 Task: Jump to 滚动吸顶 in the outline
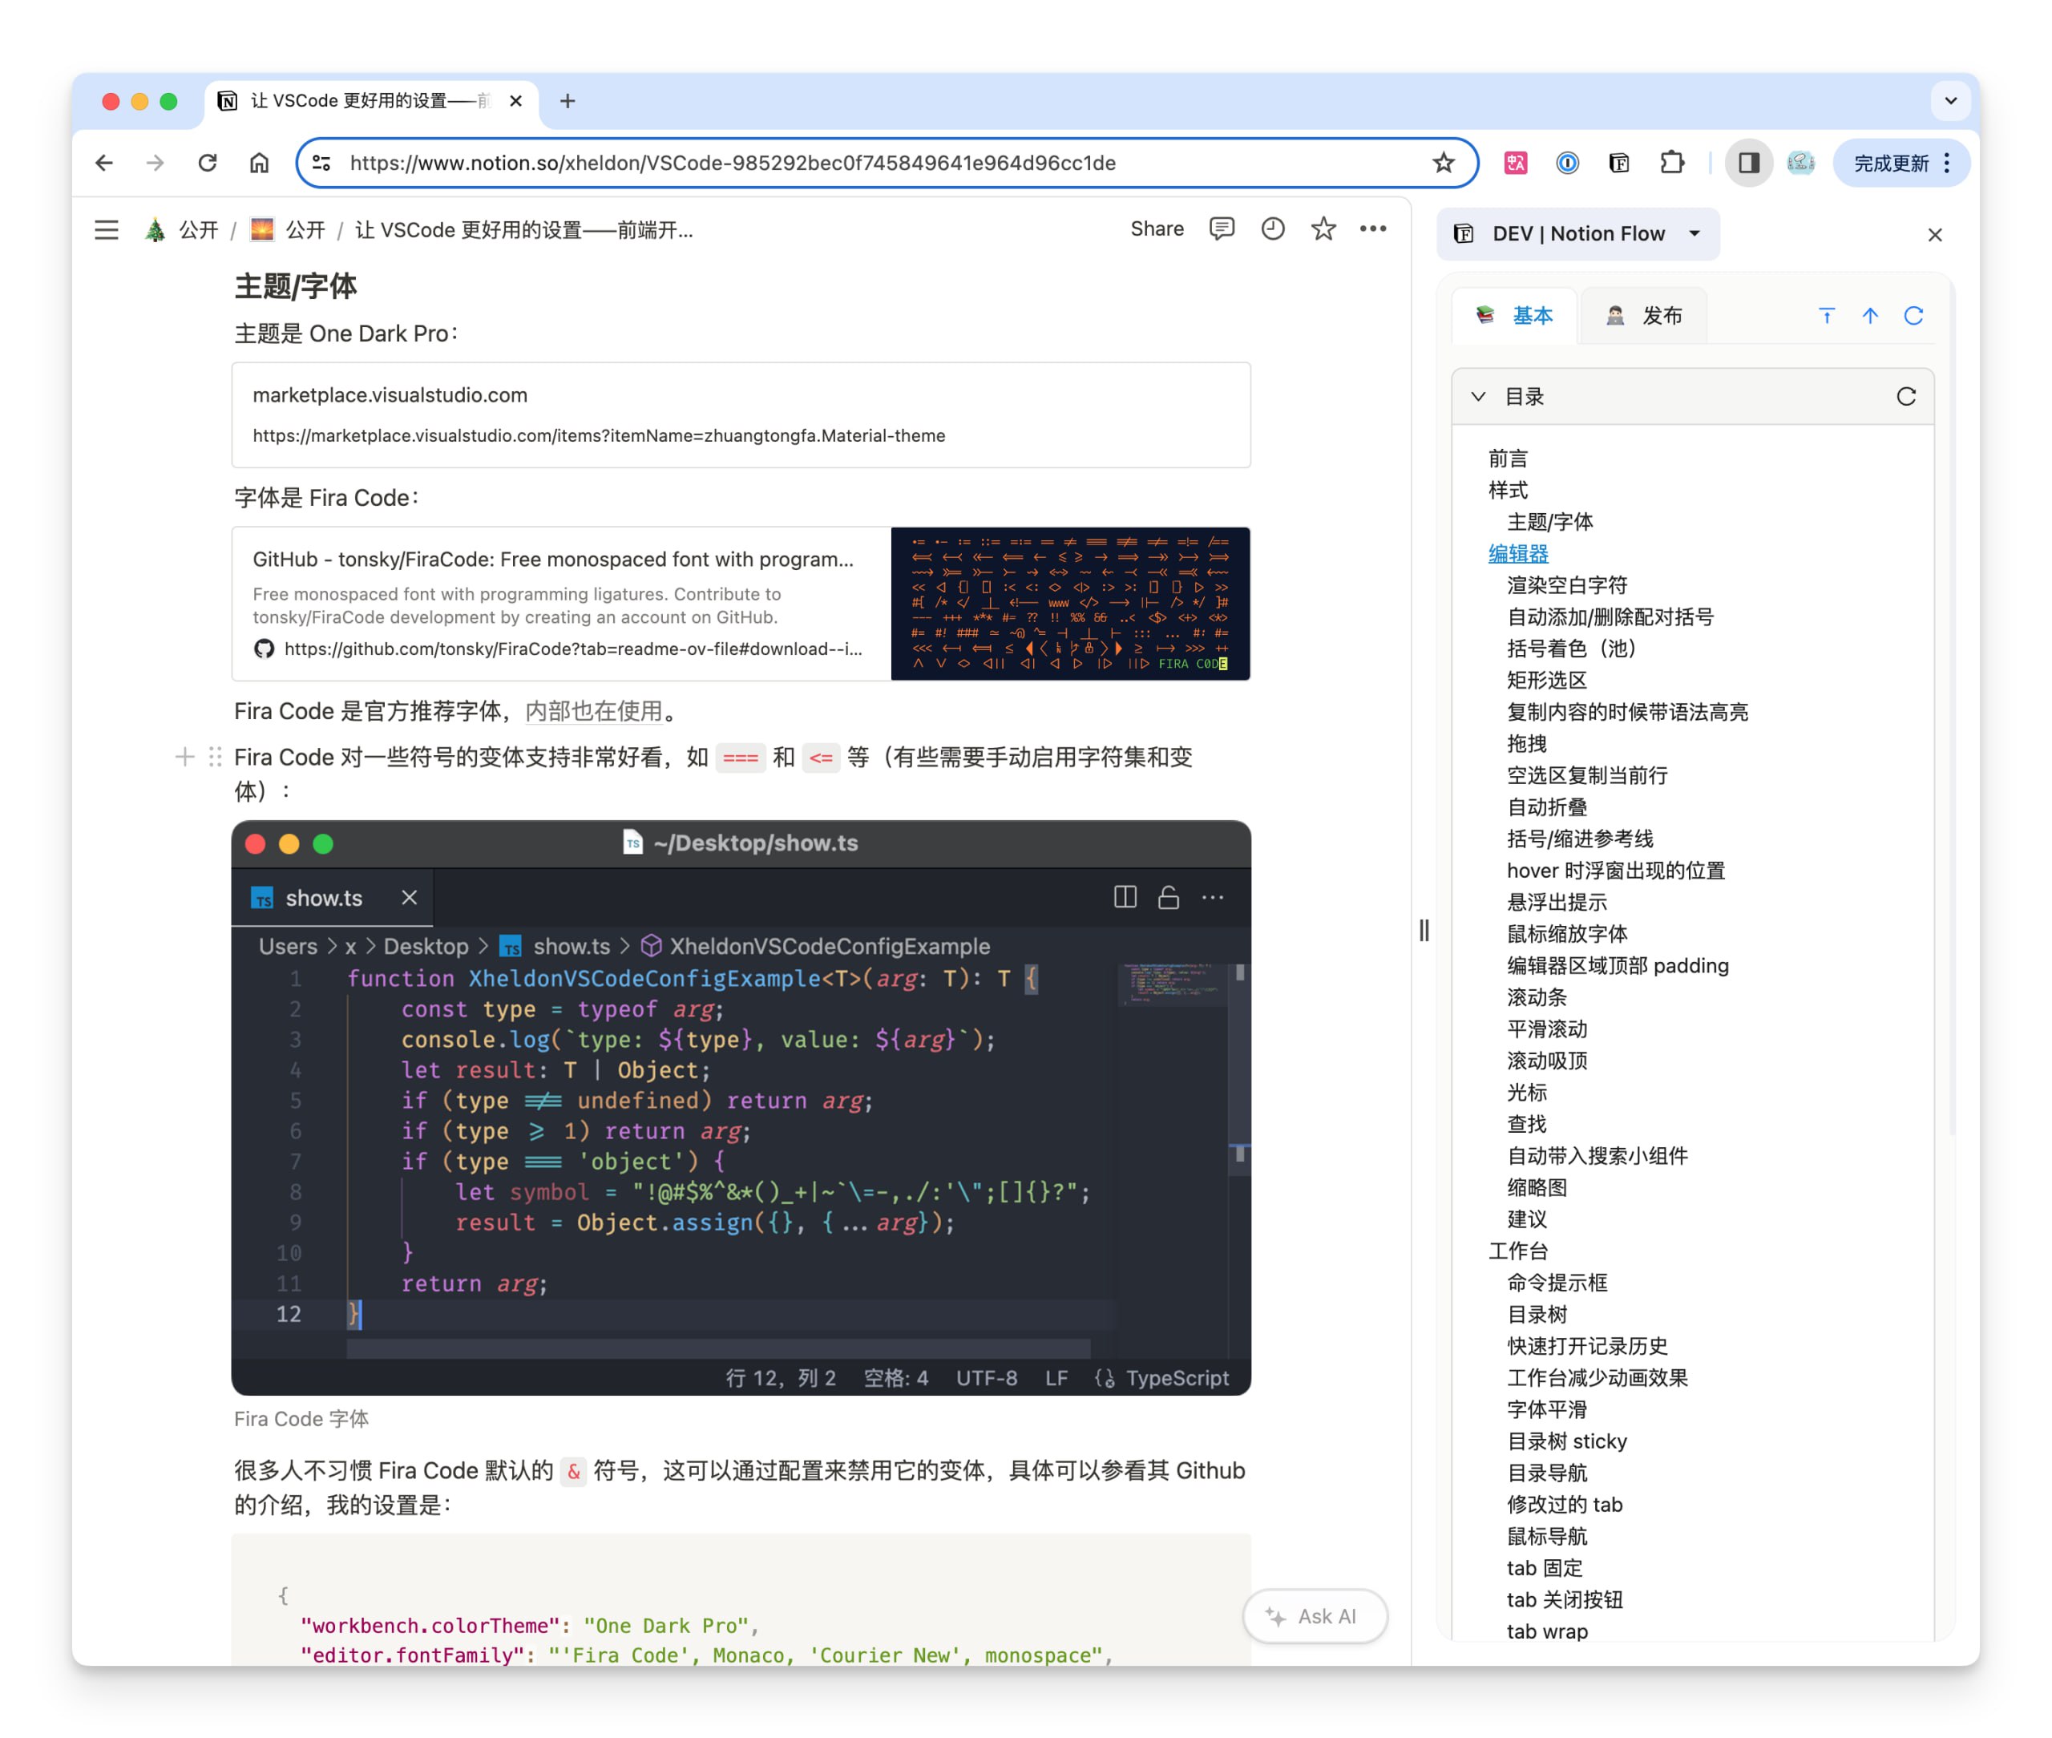[1547, 1061]
